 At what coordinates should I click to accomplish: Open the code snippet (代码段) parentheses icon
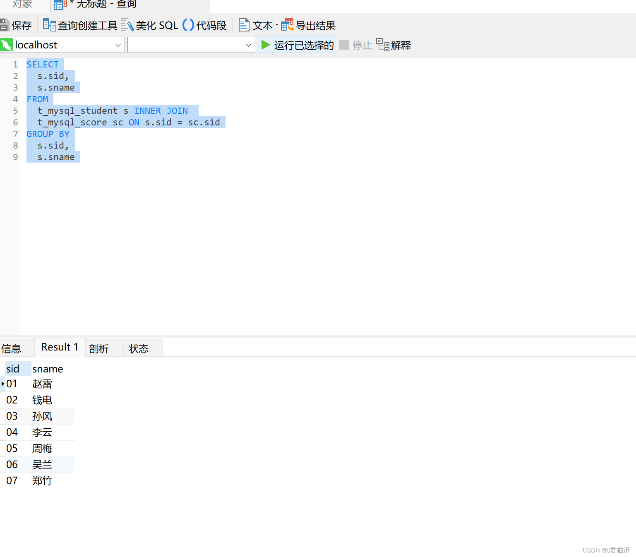click(188, 25)
